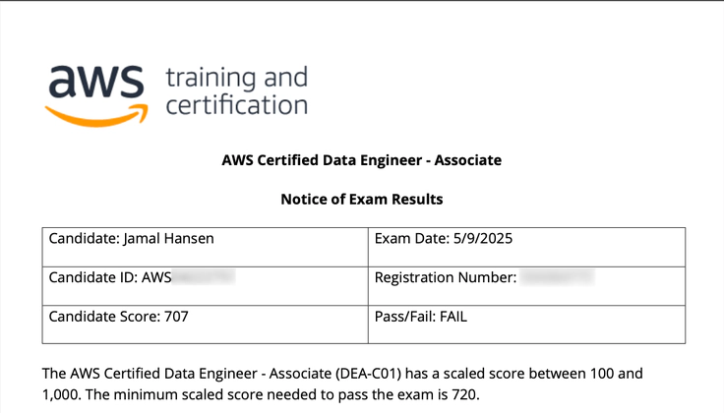Screen dimensions: 724x413
Task: Click the 'training and certification' logo text
Action: [237, 91]
